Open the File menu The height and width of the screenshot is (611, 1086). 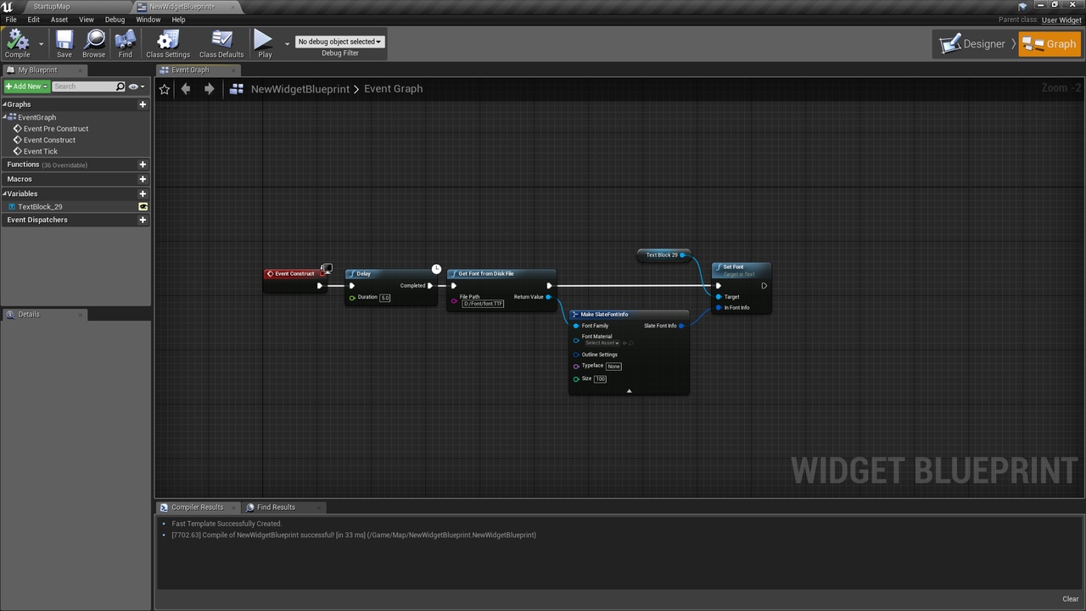tap(11, 20)
